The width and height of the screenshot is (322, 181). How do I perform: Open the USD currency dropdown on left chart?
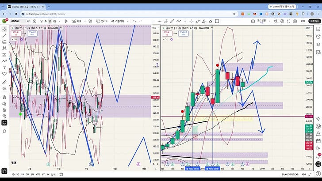pos(155,28)
